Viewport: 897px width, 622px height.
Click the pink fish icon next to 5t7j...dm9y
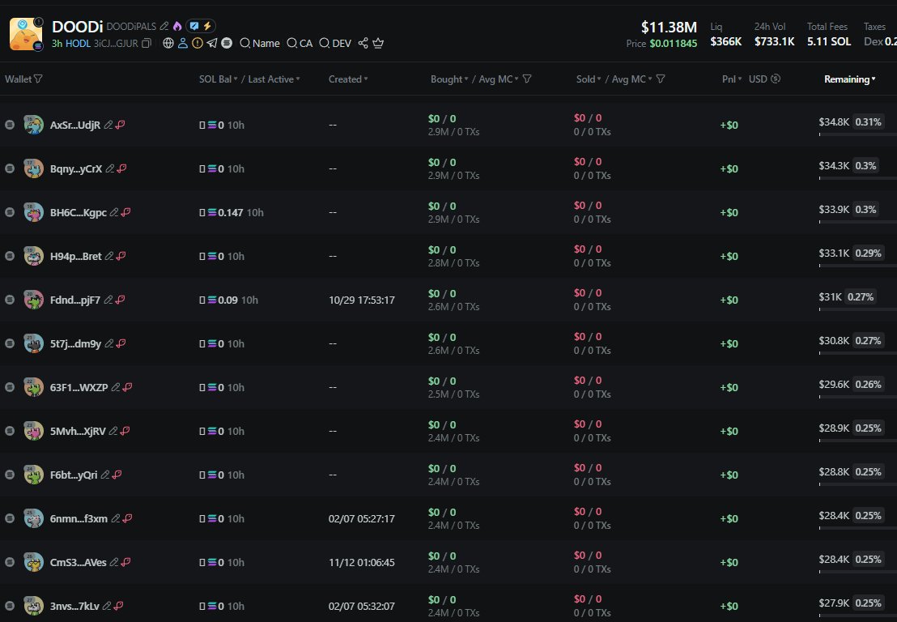[x=121, y=344]
